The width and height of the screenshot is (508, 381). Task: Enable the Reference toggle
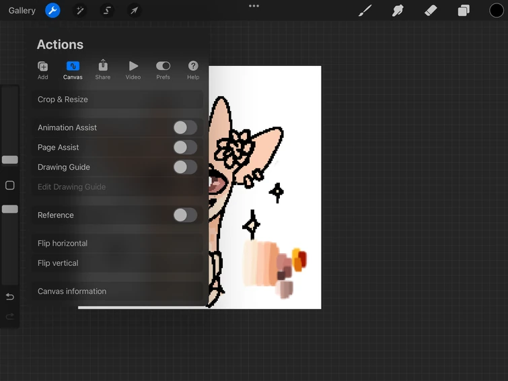pos(184,215)
